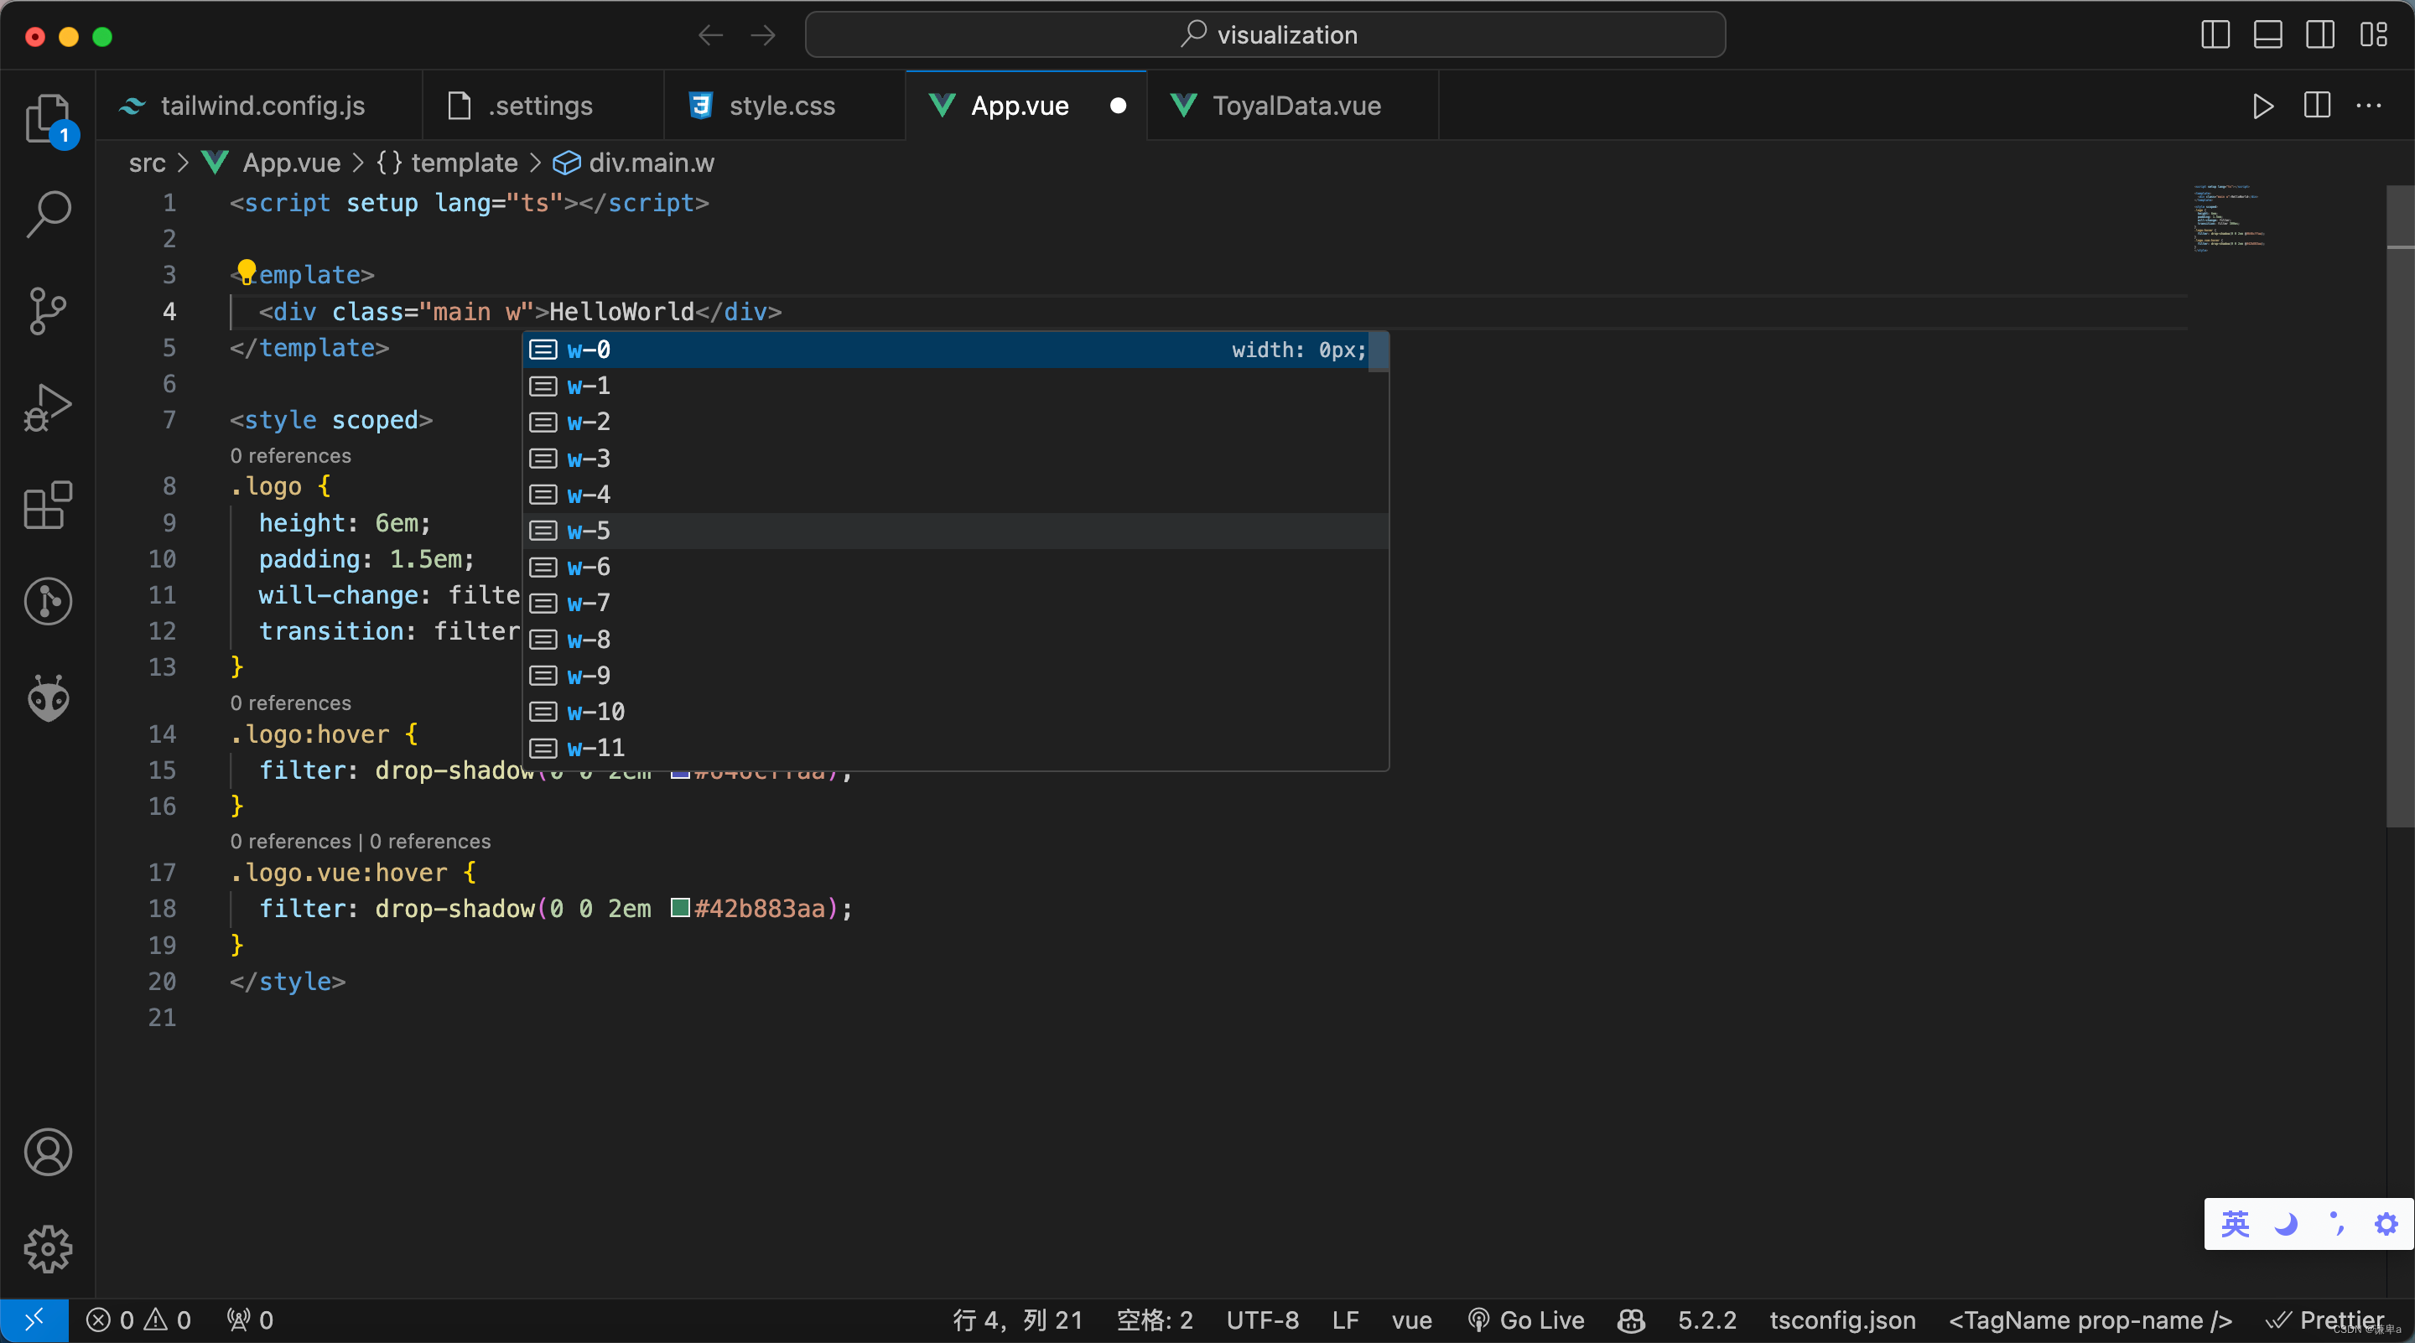
Task: Click the lightbulb code action icon
Action: [x=246, y=272]
